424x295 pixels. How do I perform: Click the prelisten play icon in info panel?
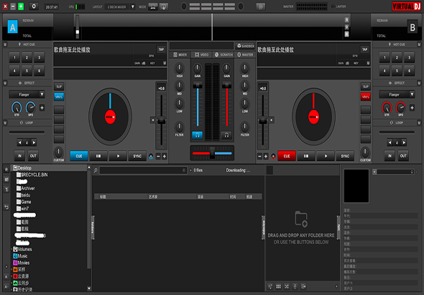(374, 172)
